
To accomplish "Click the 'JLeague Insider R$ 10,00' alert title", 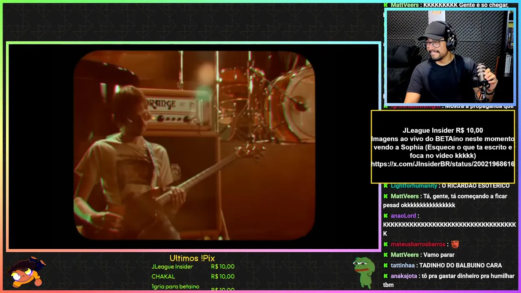I will point(443,130).
